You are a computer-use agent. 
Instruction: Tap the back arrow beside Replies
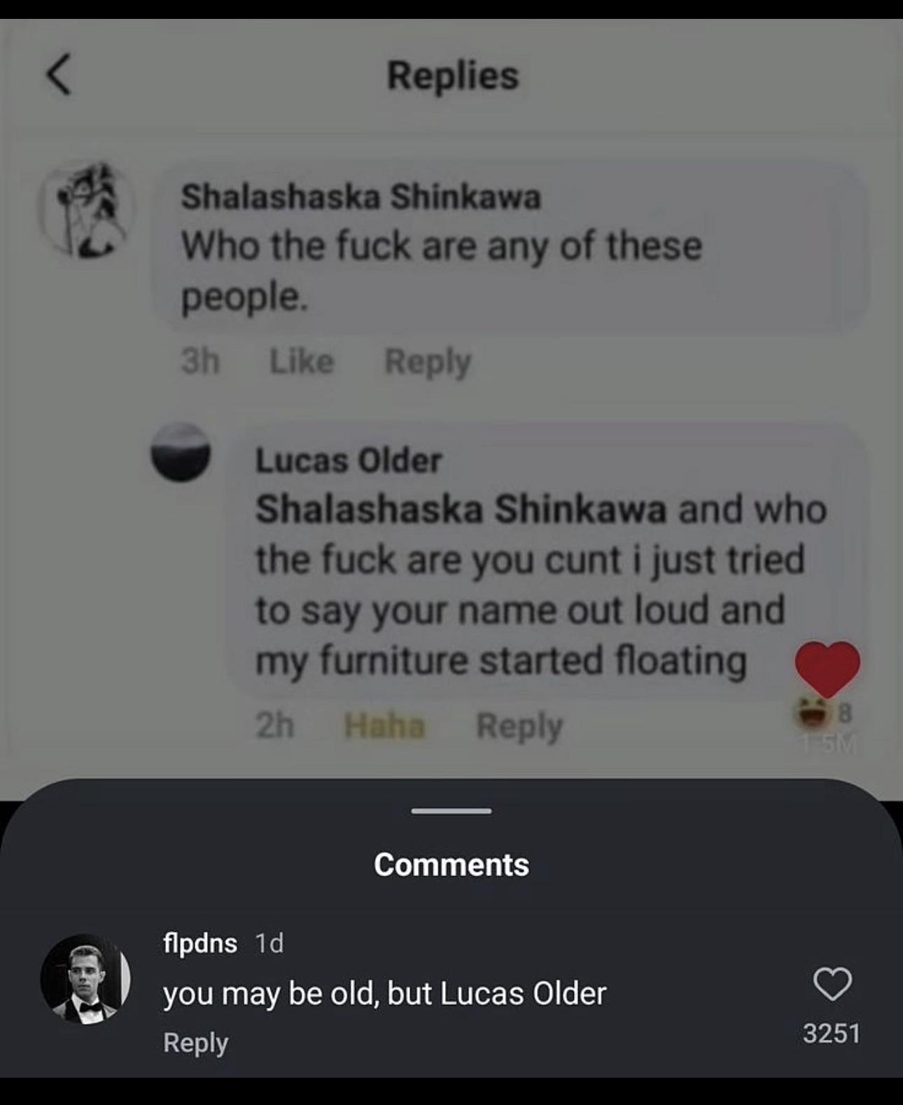[x=59, y=75]
